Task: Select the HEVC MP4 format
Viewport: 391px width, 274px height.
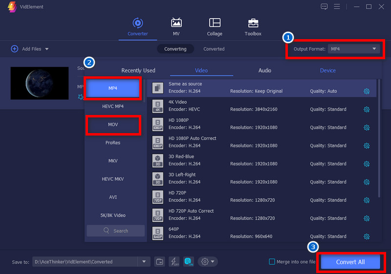Action: (x=113, y=106)
